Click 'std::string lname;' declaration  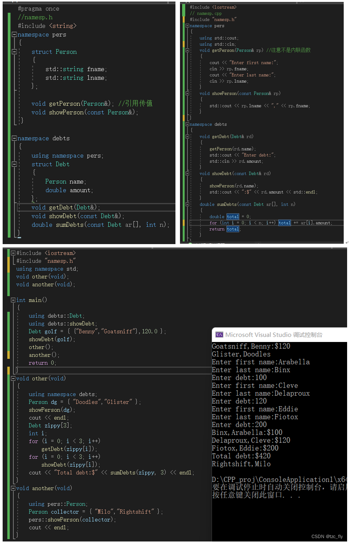76,78
